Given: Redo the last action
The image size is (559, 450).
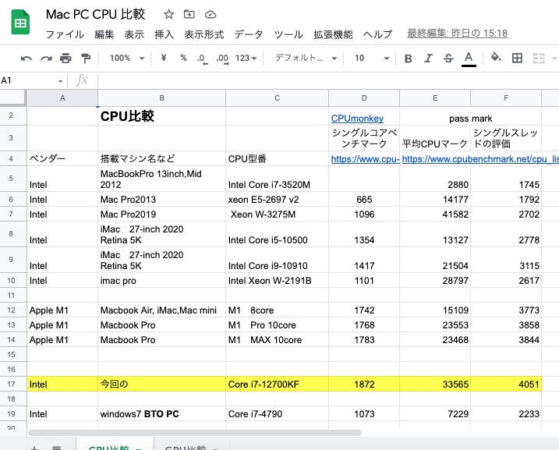Looking at the screenshot, I should [46, 58].
